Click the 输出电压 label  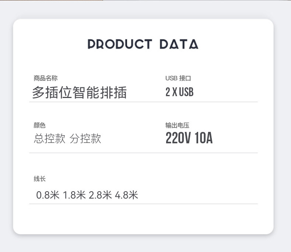click(x=177, y=126)
